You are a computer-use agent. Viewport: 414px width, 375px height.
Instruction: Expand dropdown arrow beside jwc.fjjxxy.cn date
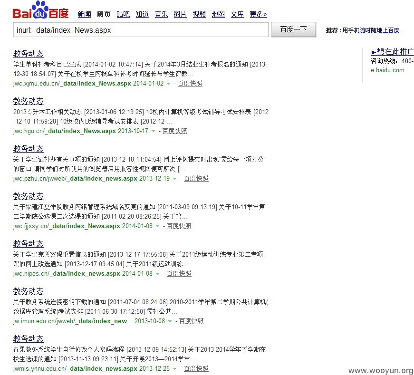click(x=157, y=226)
